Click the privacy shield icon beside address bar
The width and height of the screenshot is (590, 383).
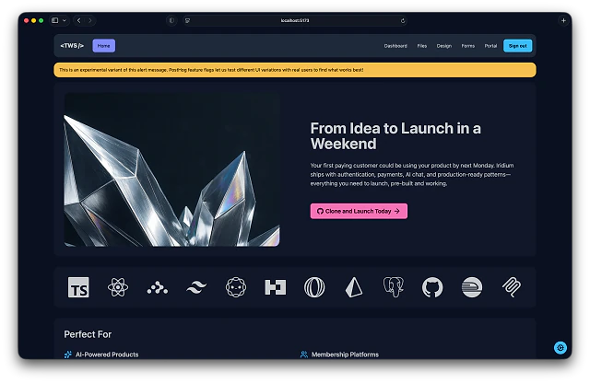pyautogui.click(x=171, y=20)
